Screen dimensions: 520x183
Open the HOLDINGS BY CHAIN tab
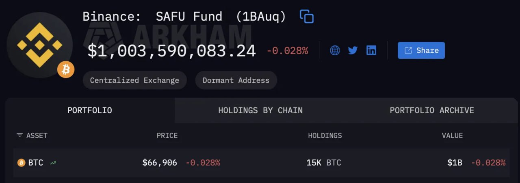[x=260, y=110]
